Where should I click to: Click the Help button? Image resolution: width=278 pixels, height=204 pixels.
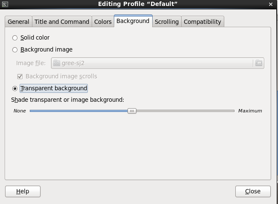pos(23,191)
